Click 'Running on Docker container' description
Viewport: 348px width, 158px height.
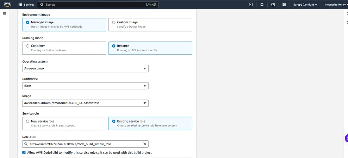point(49,50)
